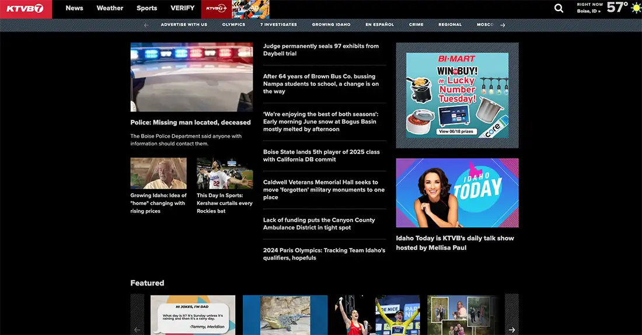Open Caldwell Veterans Memorial Hall story
The image size is (642, 335).
[324, 190]
